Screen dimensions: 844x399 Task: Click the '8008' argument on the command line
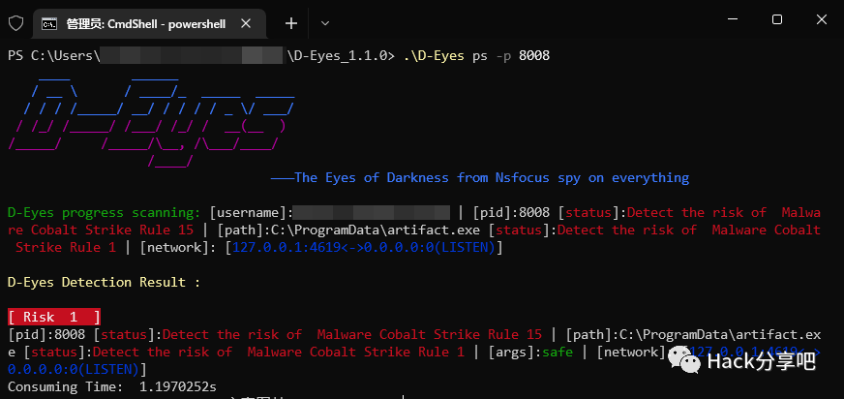point(534,55)
